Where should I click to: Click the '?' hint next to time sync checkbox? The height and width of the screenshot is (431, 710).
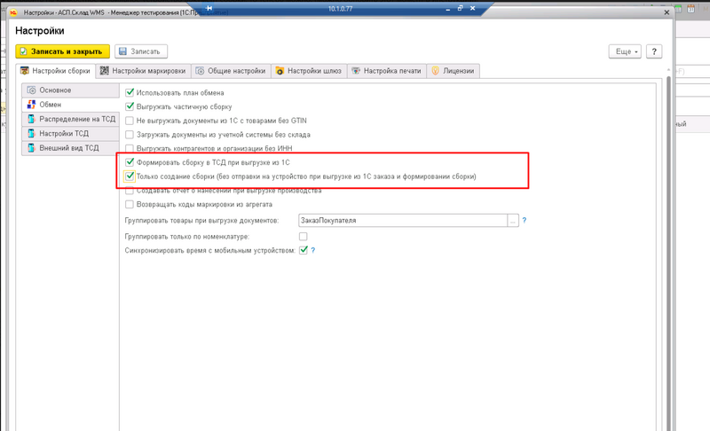tap(313, 250)
